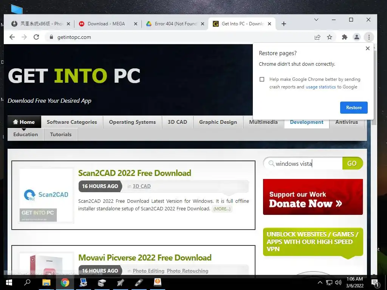Click the Donate Now banner
Viewport: 387px width, 290px height.
pos(313,197)
